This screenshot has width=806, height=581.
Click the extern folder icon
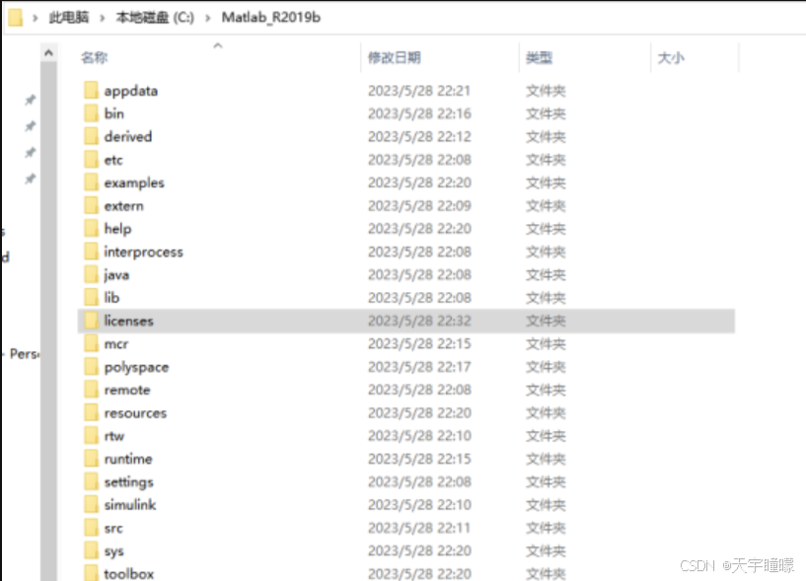coord(91,205)
